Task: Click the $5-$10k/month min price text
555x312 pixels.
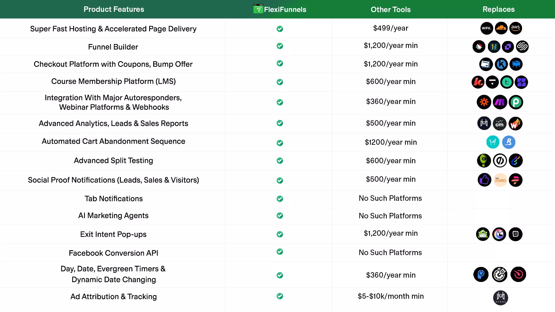Action: click(x=391, y=296)
